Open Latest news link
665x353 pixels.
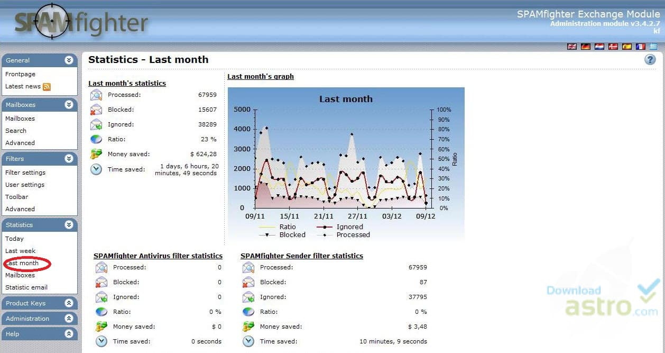click(23, 86)
